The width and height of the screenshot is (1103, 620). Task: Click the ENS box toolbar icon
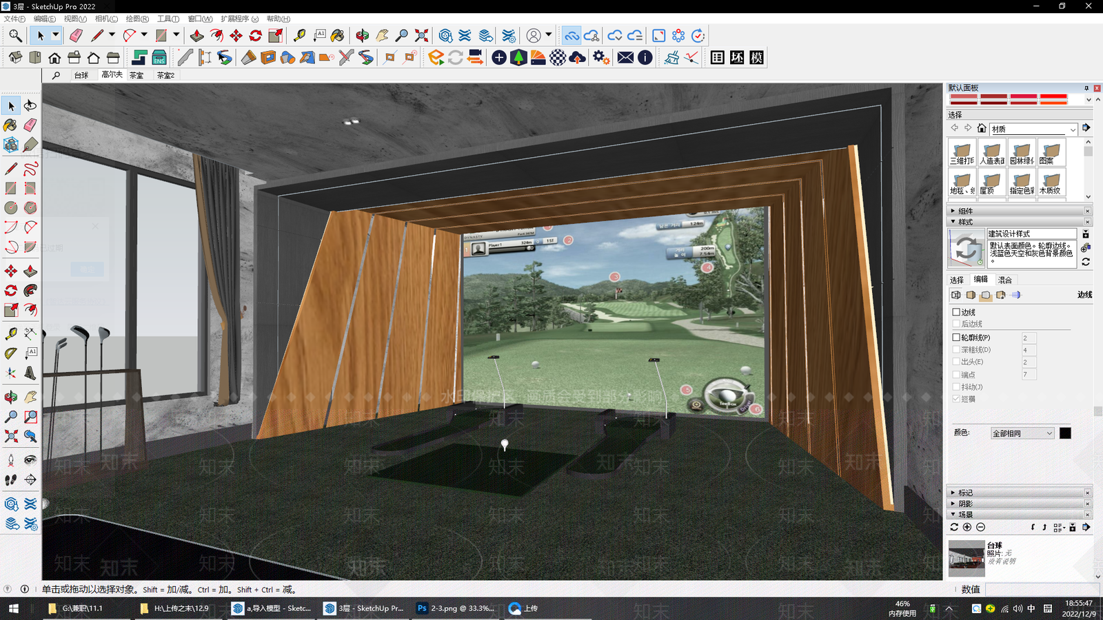point(159,57)
